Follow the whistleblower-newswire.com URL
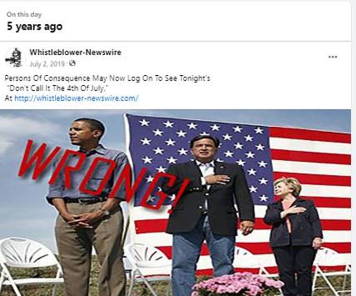 (x=76, y=99)
